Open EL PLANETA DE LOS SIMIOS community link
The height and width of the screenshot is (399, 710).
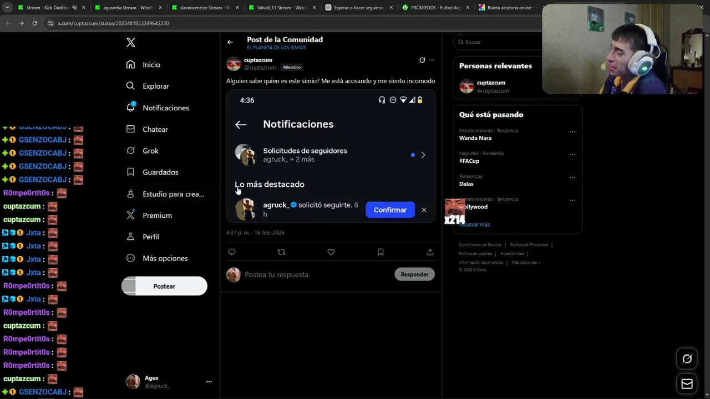pos(276,48)
